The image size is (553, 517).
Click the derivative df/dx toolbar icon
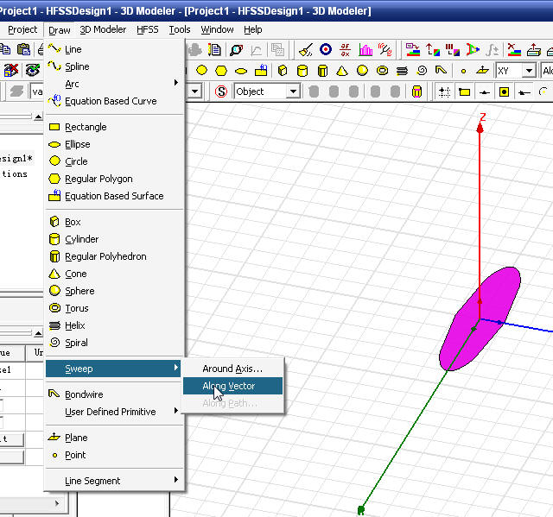(x=346, y=50)
